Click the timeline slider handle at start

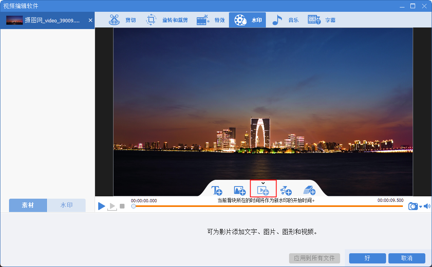134,206
